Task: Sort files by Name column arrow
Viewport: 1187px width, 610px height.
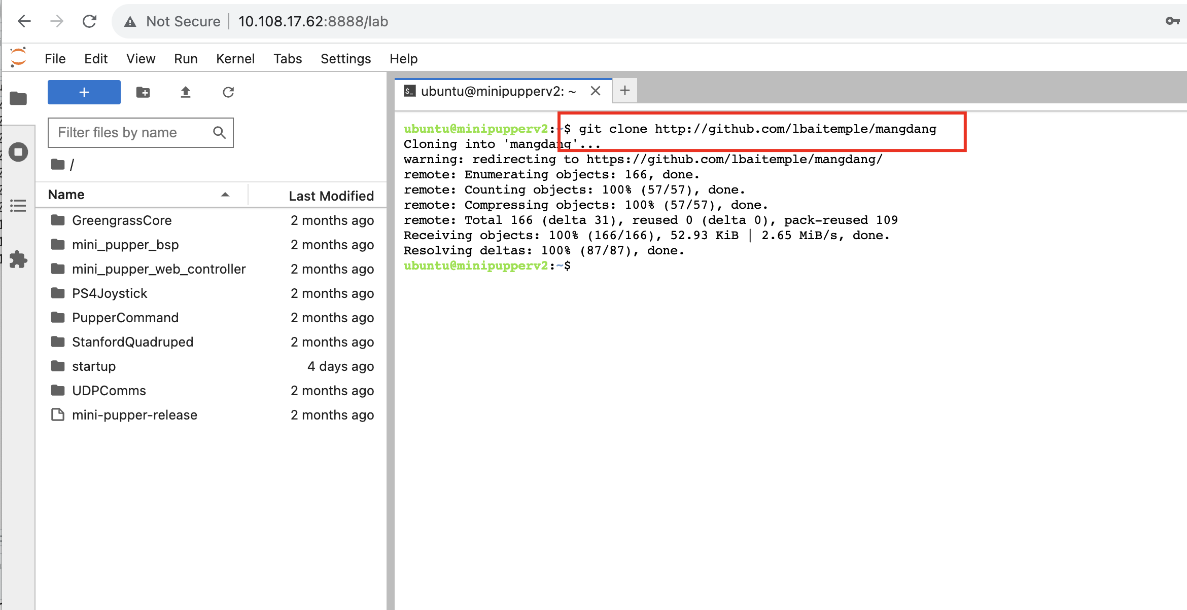Action: tap(225, 195)
